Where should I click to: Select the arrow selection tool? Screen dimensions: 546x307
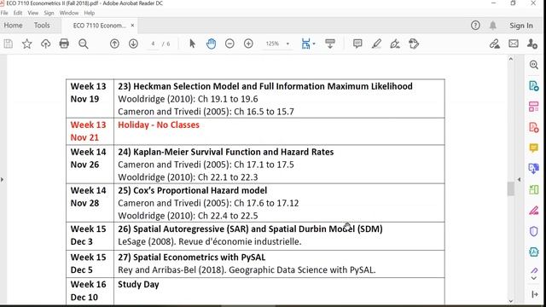pyautogui.click(x=192, y=43)
